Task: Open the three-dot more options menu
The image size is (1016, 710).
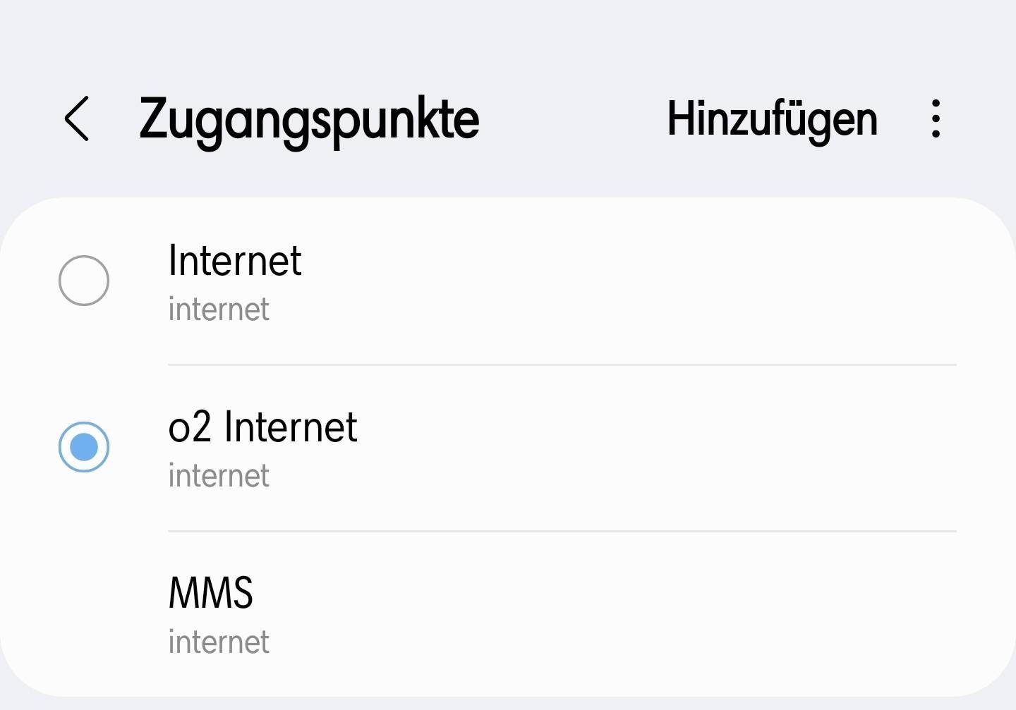Action: 936,118
